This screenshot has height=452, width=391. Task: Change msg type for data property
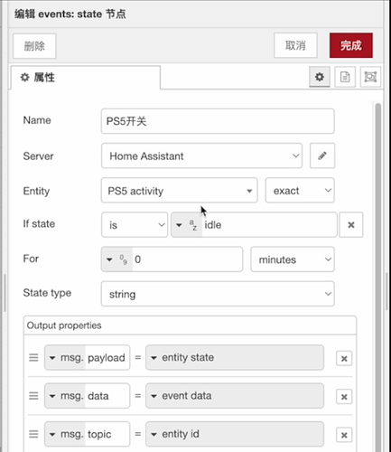65,396
